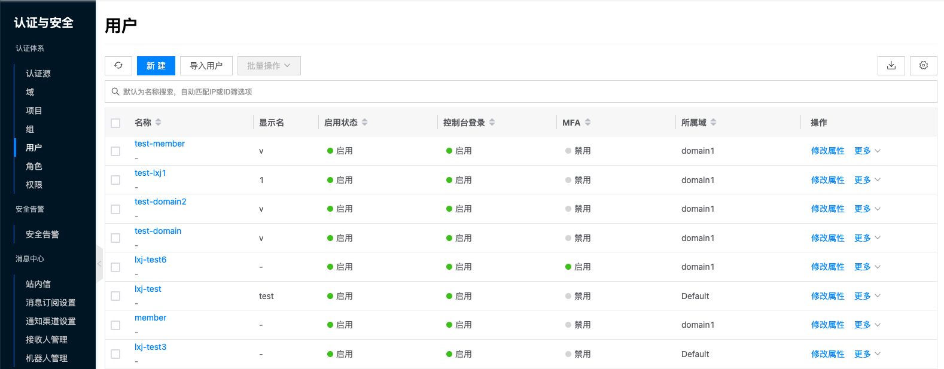Click the 新建 button
944x369 pixels.
tap(156, 66)
